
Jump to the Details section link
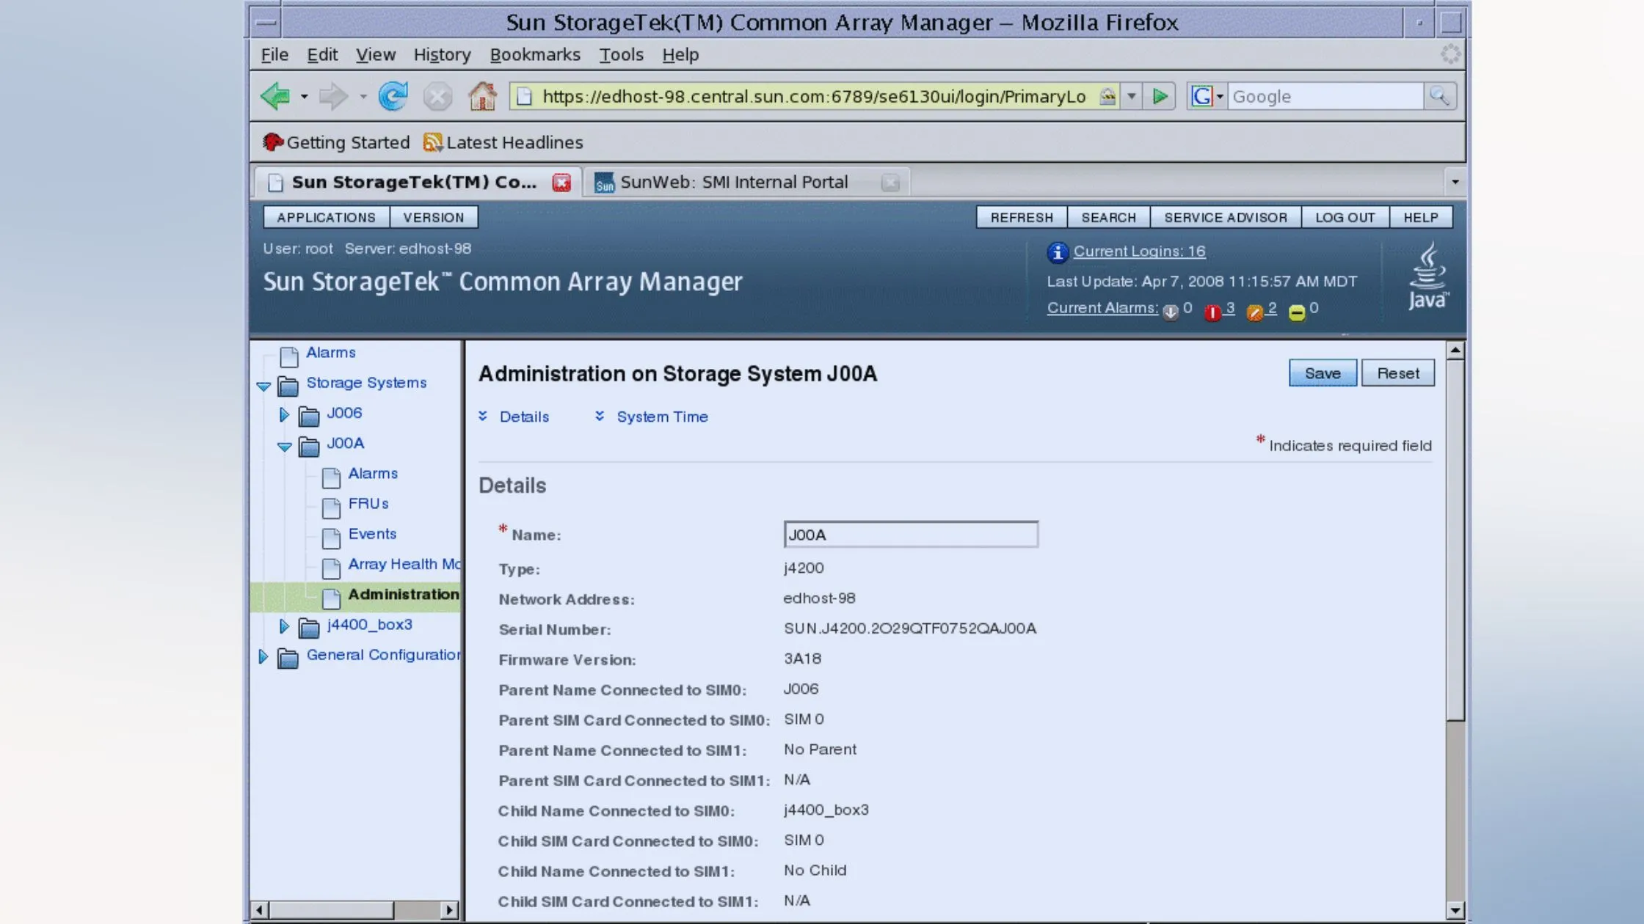pos(524,417)
